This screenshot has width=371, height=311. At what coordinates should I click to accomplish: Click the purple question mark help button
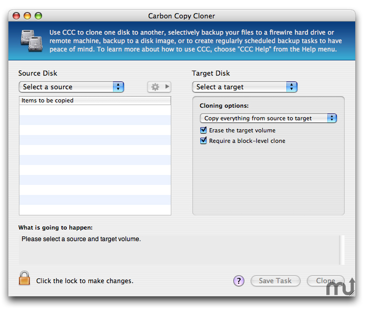click(239, 281)
